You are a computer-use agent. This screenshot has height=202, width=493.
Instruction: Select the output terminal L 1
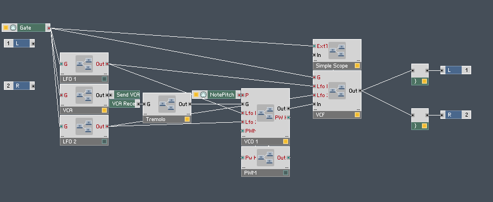click(456, 70)
